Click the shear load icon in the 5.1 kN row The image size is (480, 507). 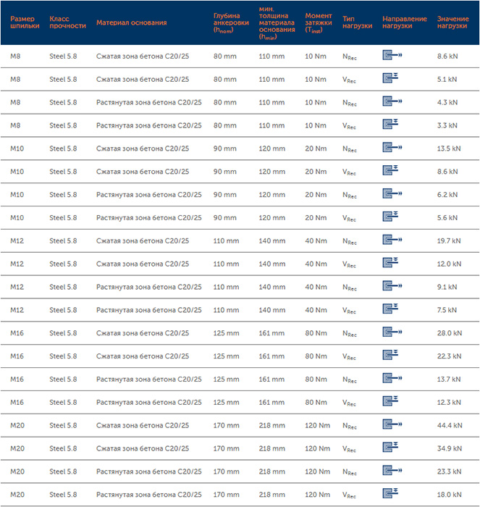[391, 79]
